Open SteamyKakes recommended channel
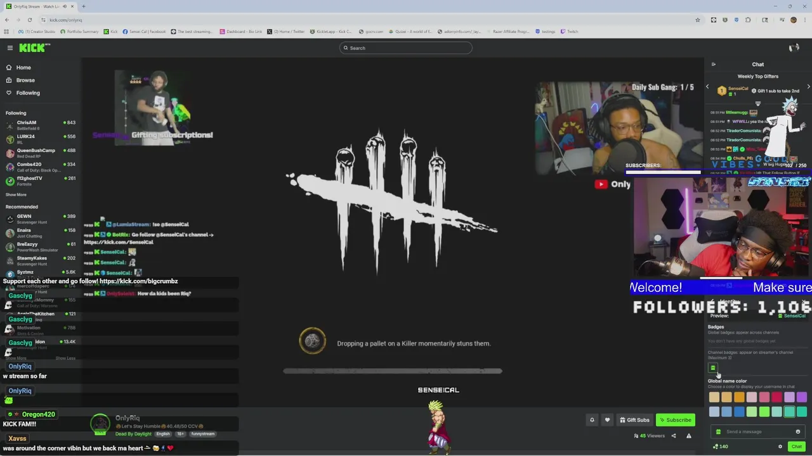Image resolution: width=812 pixels, height=456 pixels. point(39,260)
